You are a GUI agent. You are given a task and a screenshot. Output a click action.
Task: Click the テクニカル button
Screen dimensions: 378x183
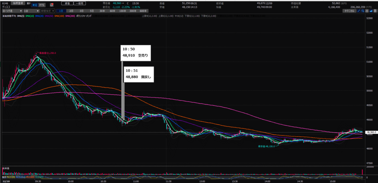349,11
